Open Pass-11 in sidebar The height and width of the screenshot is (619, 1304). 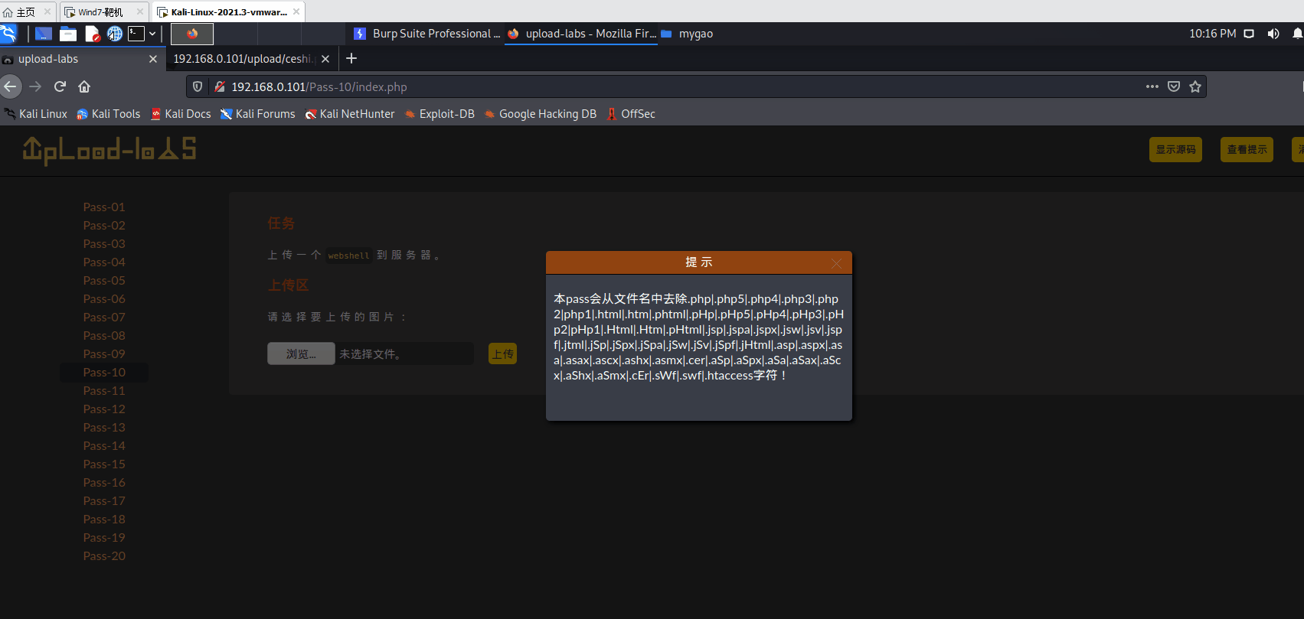coord(104,391)
